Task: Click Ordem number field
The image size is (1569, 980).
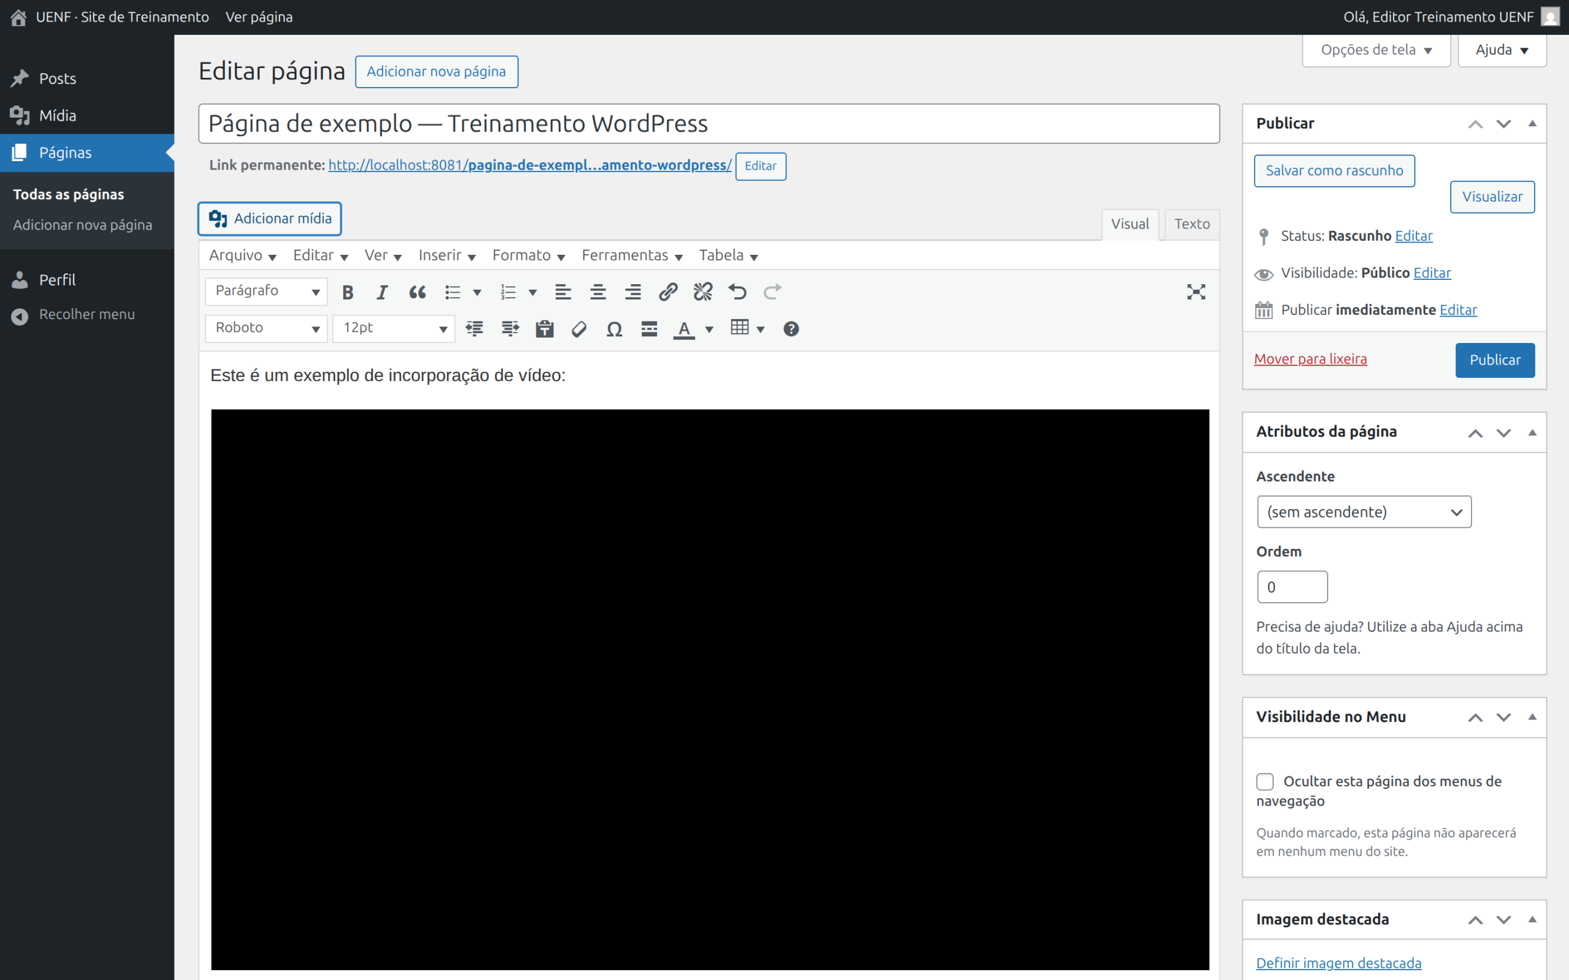Action: pos(1292,587)
